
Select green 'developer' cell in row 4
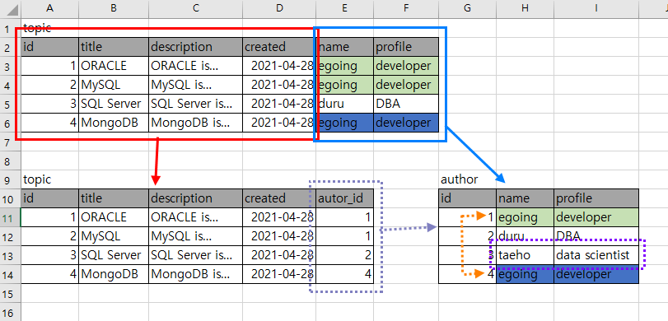pos(406,85)
